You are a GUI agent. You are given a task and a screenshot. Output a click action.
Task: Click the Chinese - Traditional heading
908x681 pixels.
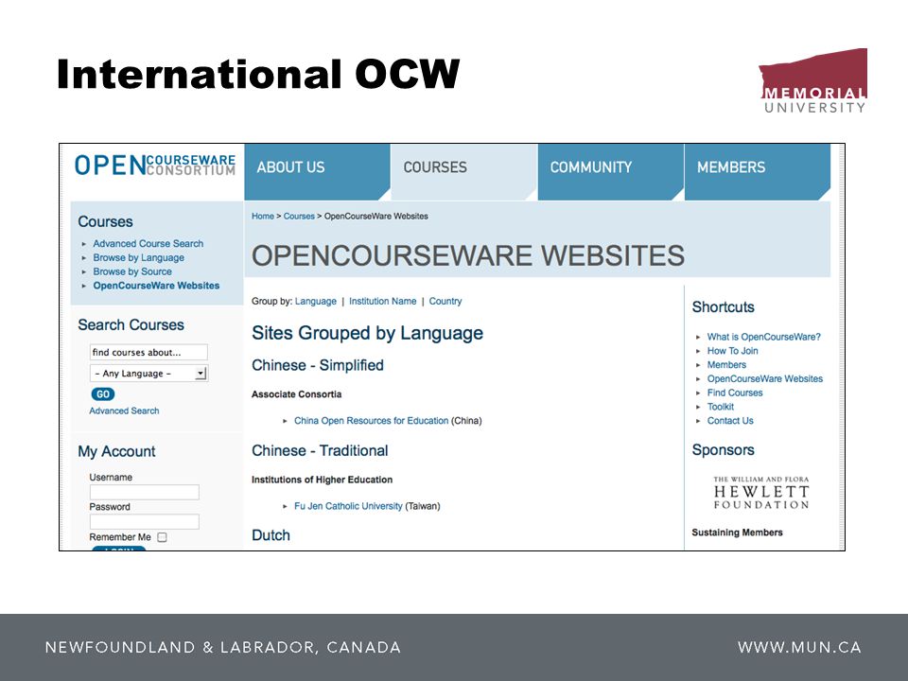pyautogui.click(x=320, y=450)
